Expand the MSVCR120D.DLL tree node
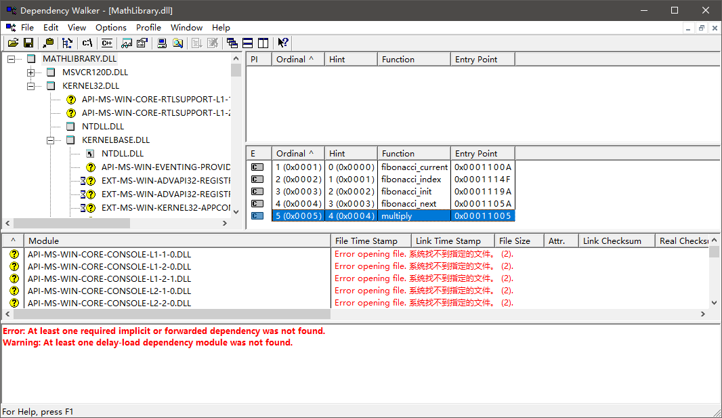Image resolution: width=722 pixels, height=418 pixels. (31, 72)
